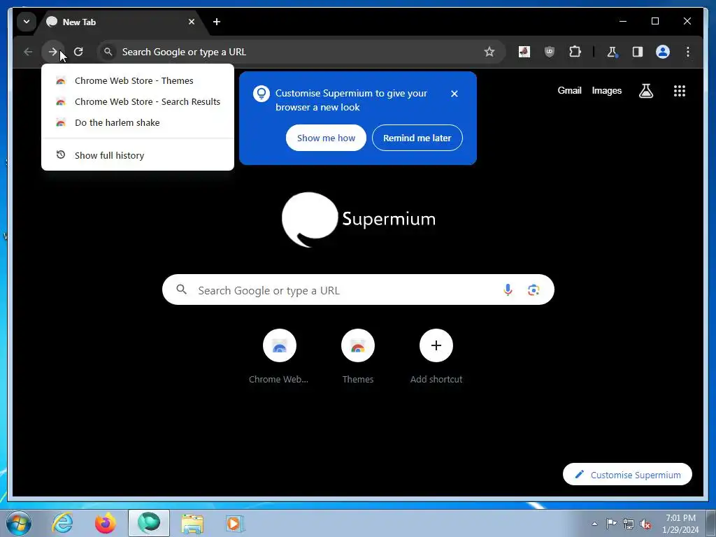Bookmark this tab with the star icon
Viewport: 716px width, 537px height.
pyautogui.click(x=489, y=52)
